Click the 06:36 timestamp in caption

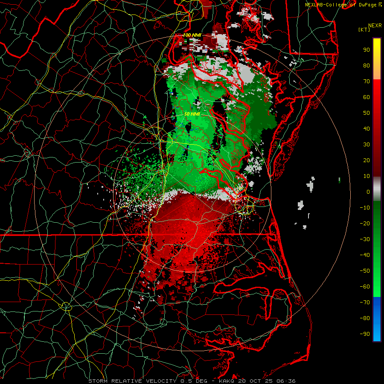(285, 381)
